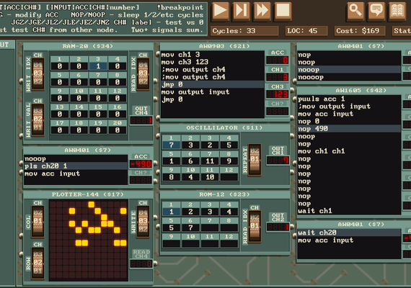Click the RAM-20 ($34) component title
Viewport: 411px width, 288px height.
(x=88, y=46)
